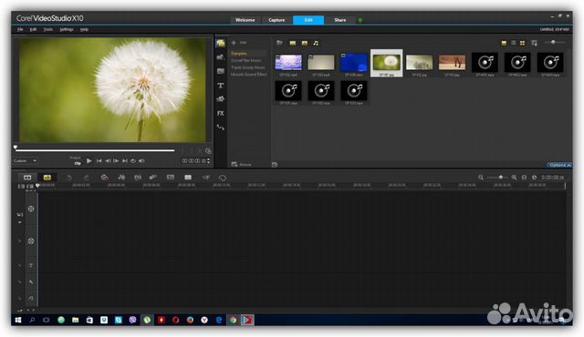Switch to Timeline View button
This screenshot has width=584, height=337.
coord(47,178)
